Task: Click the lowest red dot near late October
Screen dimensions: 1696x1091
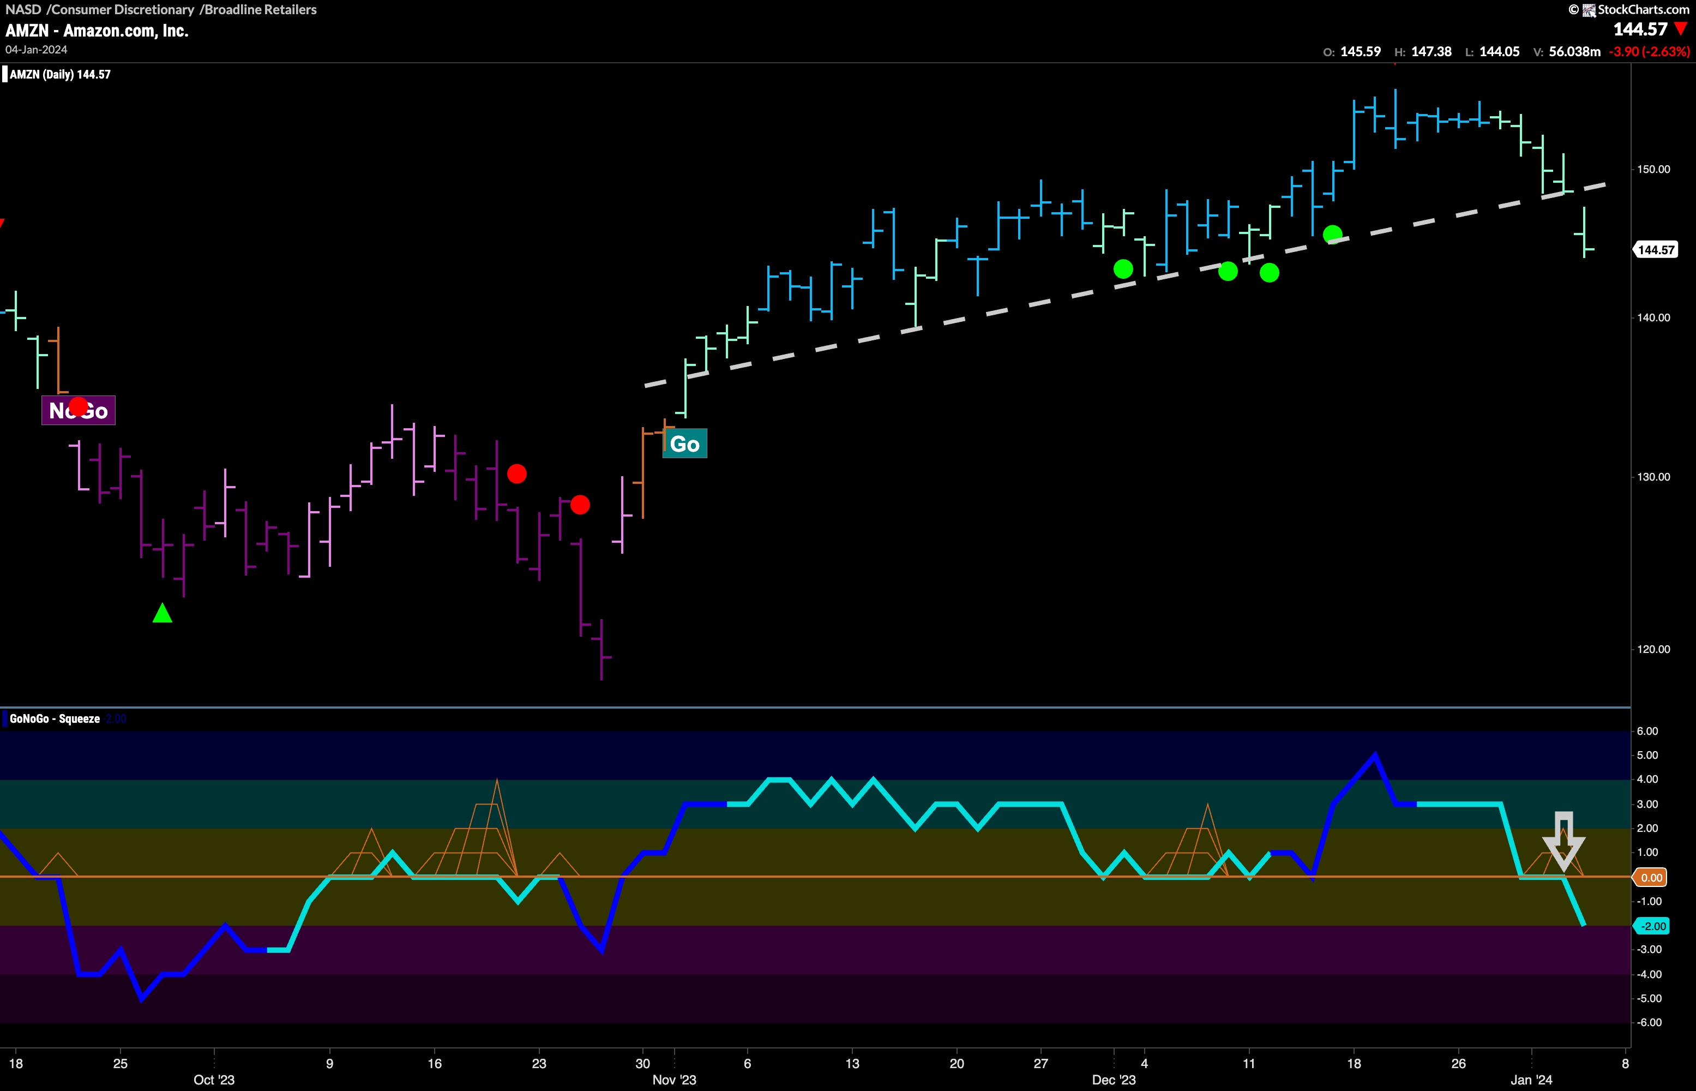Action: tap(580, 505)
